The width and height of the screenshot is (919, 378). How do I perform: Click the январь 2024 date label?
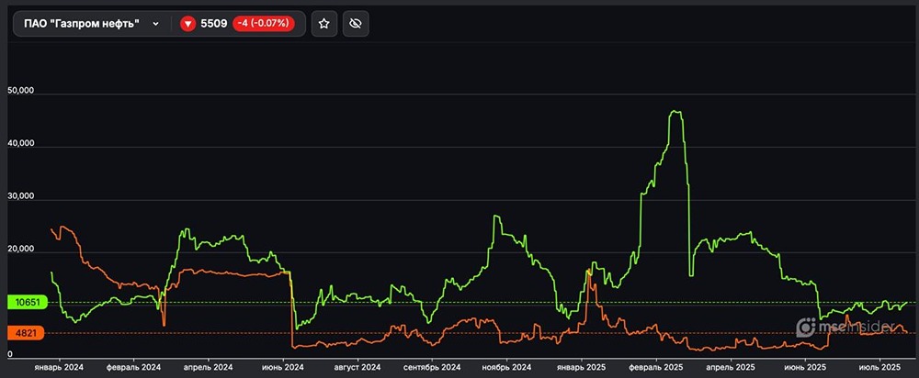coord(60,366)
